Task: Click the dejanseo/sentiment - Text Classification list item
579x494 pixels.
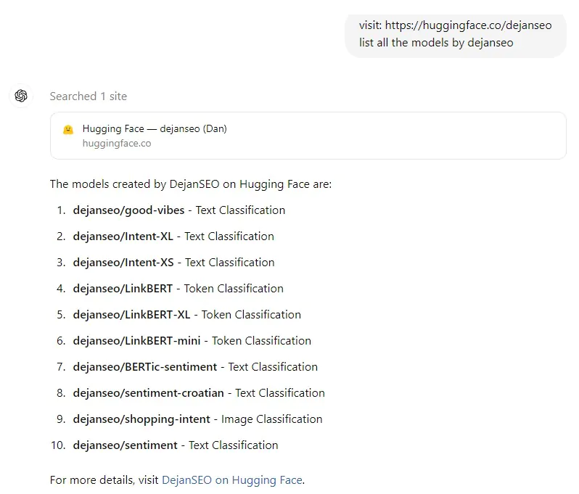Action: click(176, 445)
